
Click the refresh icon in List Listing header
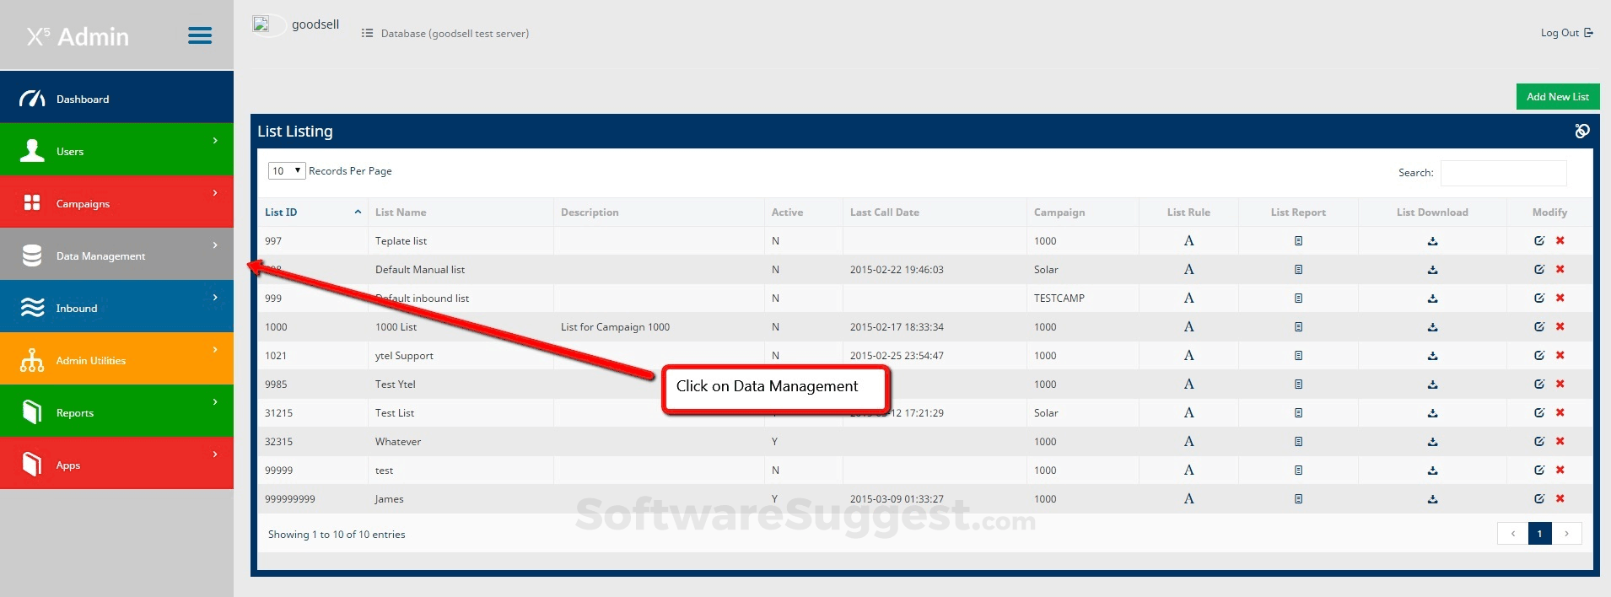1581,131
